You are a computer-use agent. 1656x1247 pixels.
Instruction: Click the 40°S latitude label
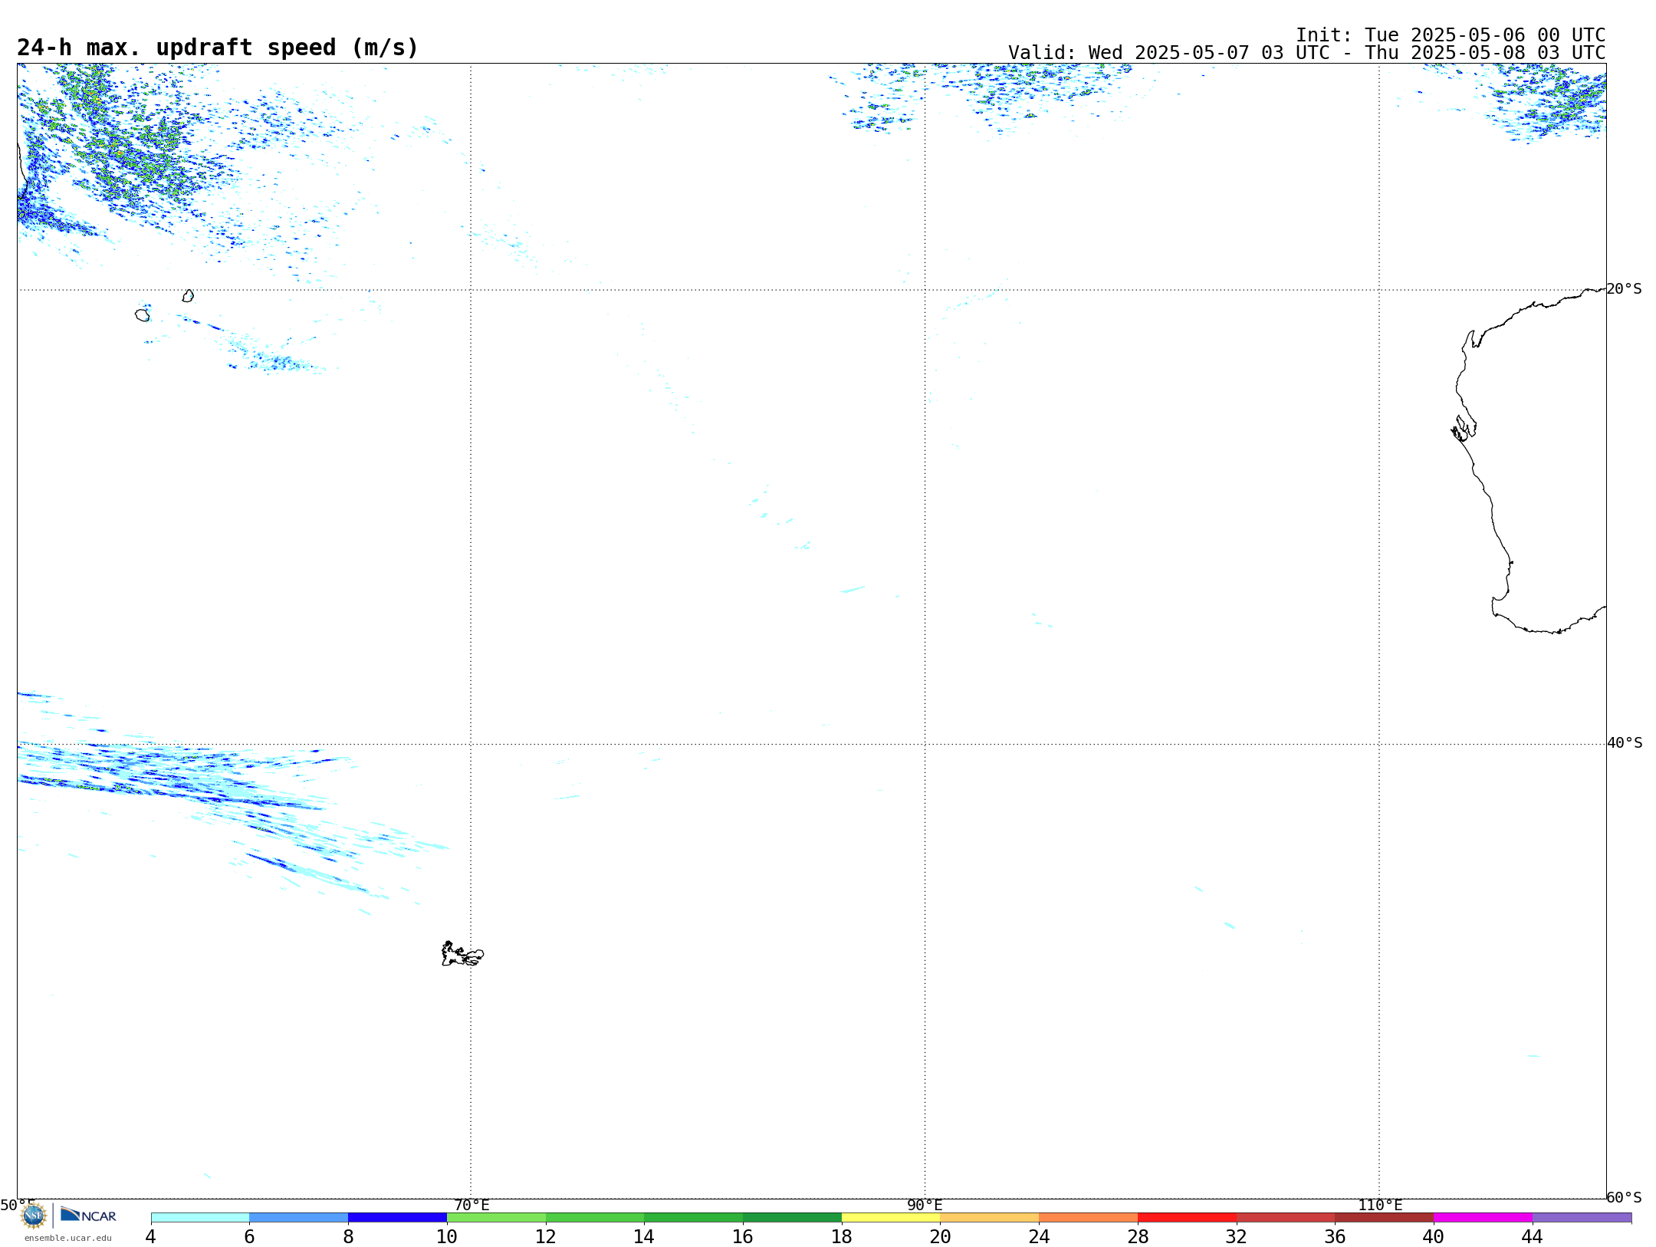click(1624, 743)
